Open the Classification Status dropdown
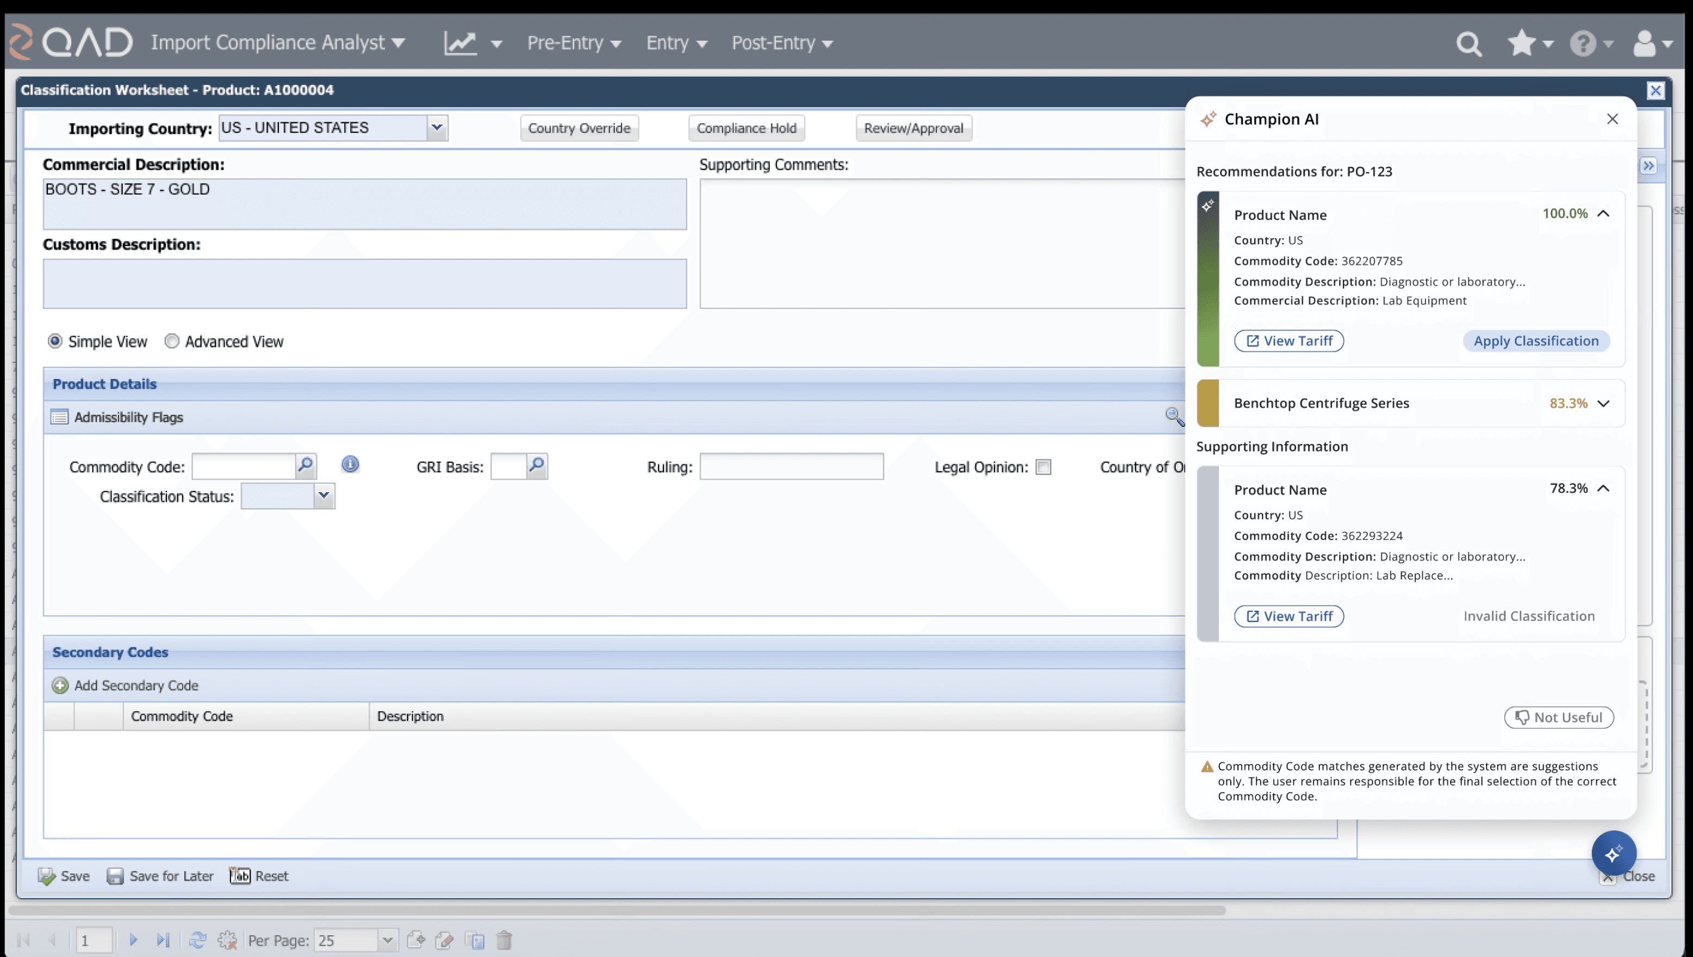This screenshot has width=1693, height=957. click(x=323, y=495)
